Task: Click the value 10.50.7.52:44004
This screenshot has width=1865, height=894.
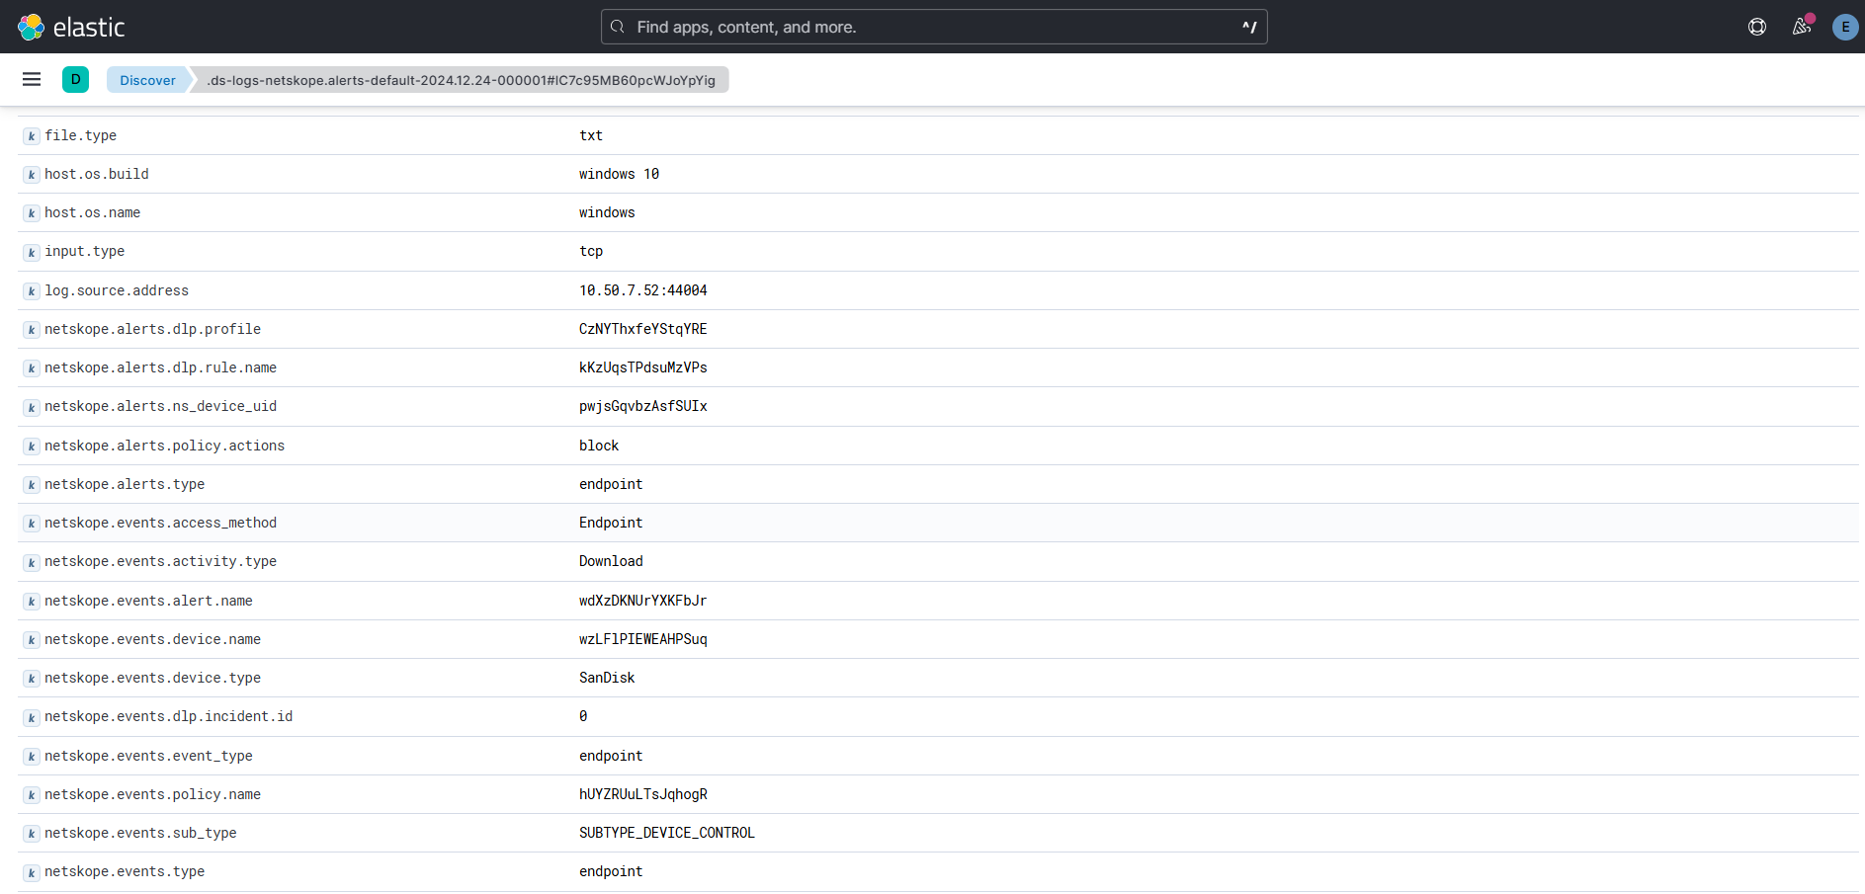Action: 643,290
